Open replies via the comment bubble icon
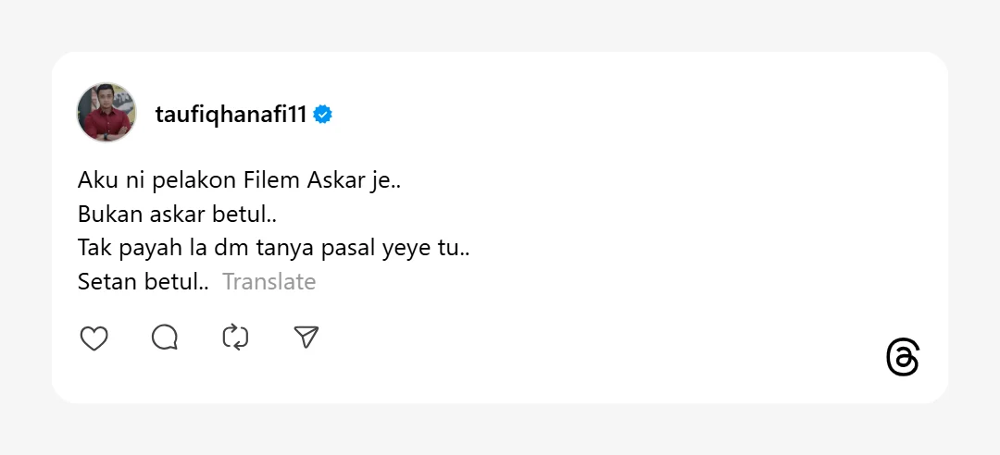The image size is (1000, 455). coord(165,338)
